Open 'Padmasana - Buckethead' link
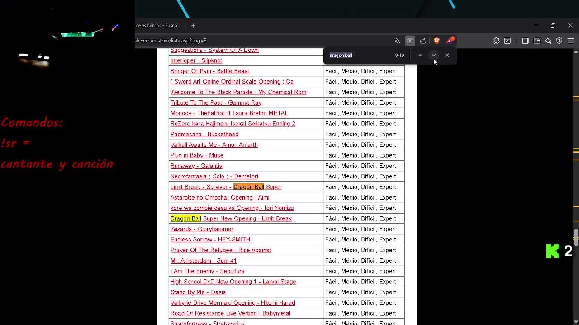 click(204, 134)
